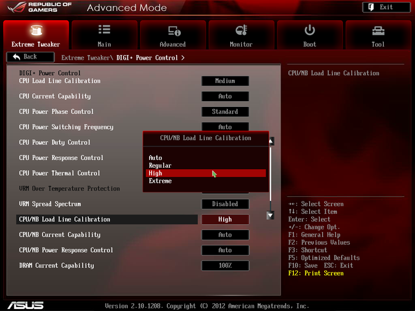Select CPU/NB Current Capability label

click(x=60, y=235)
